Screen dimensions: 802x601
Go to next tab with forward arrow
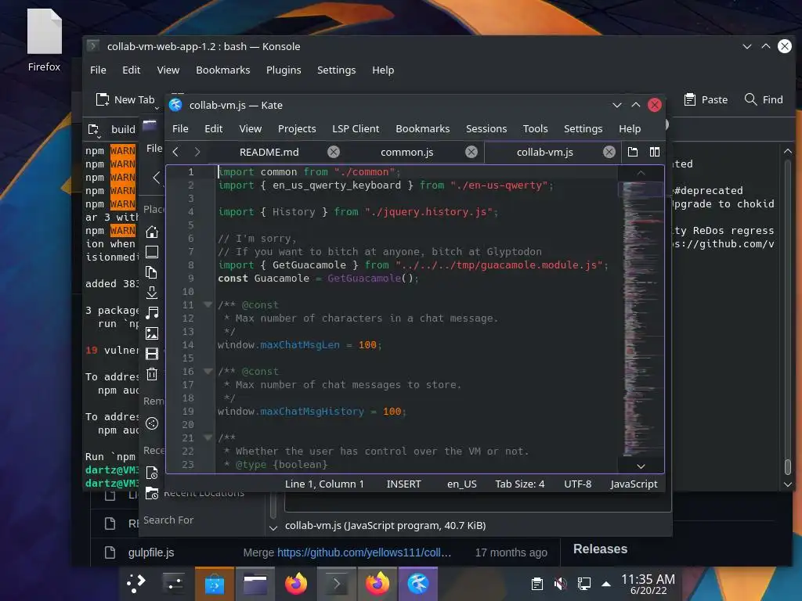point(197,152)
